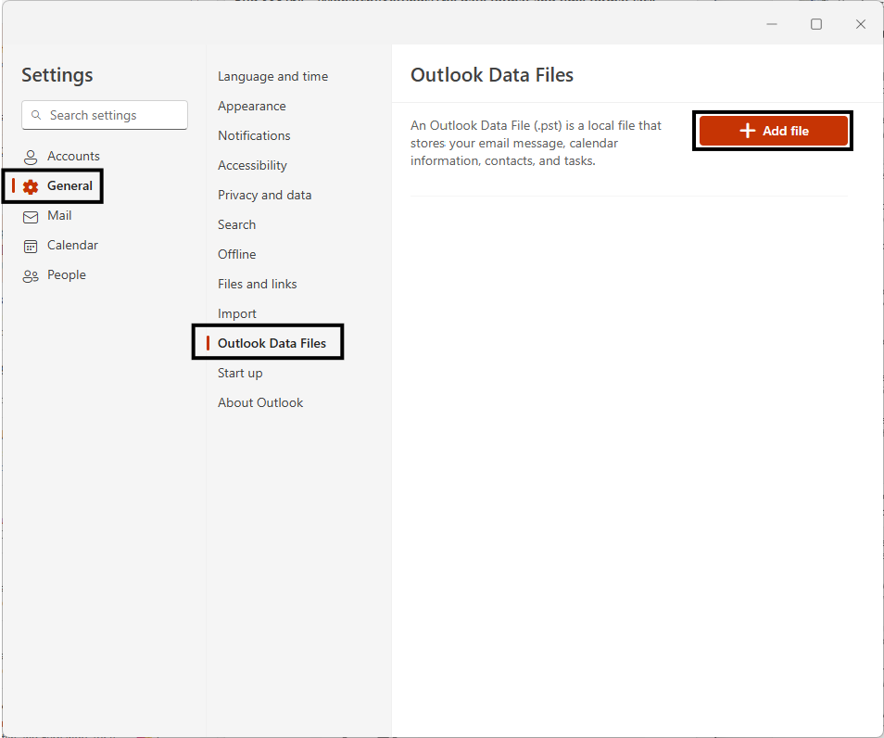Select Offline settings
Screen dimensions: 884x738
coord(236,254)
